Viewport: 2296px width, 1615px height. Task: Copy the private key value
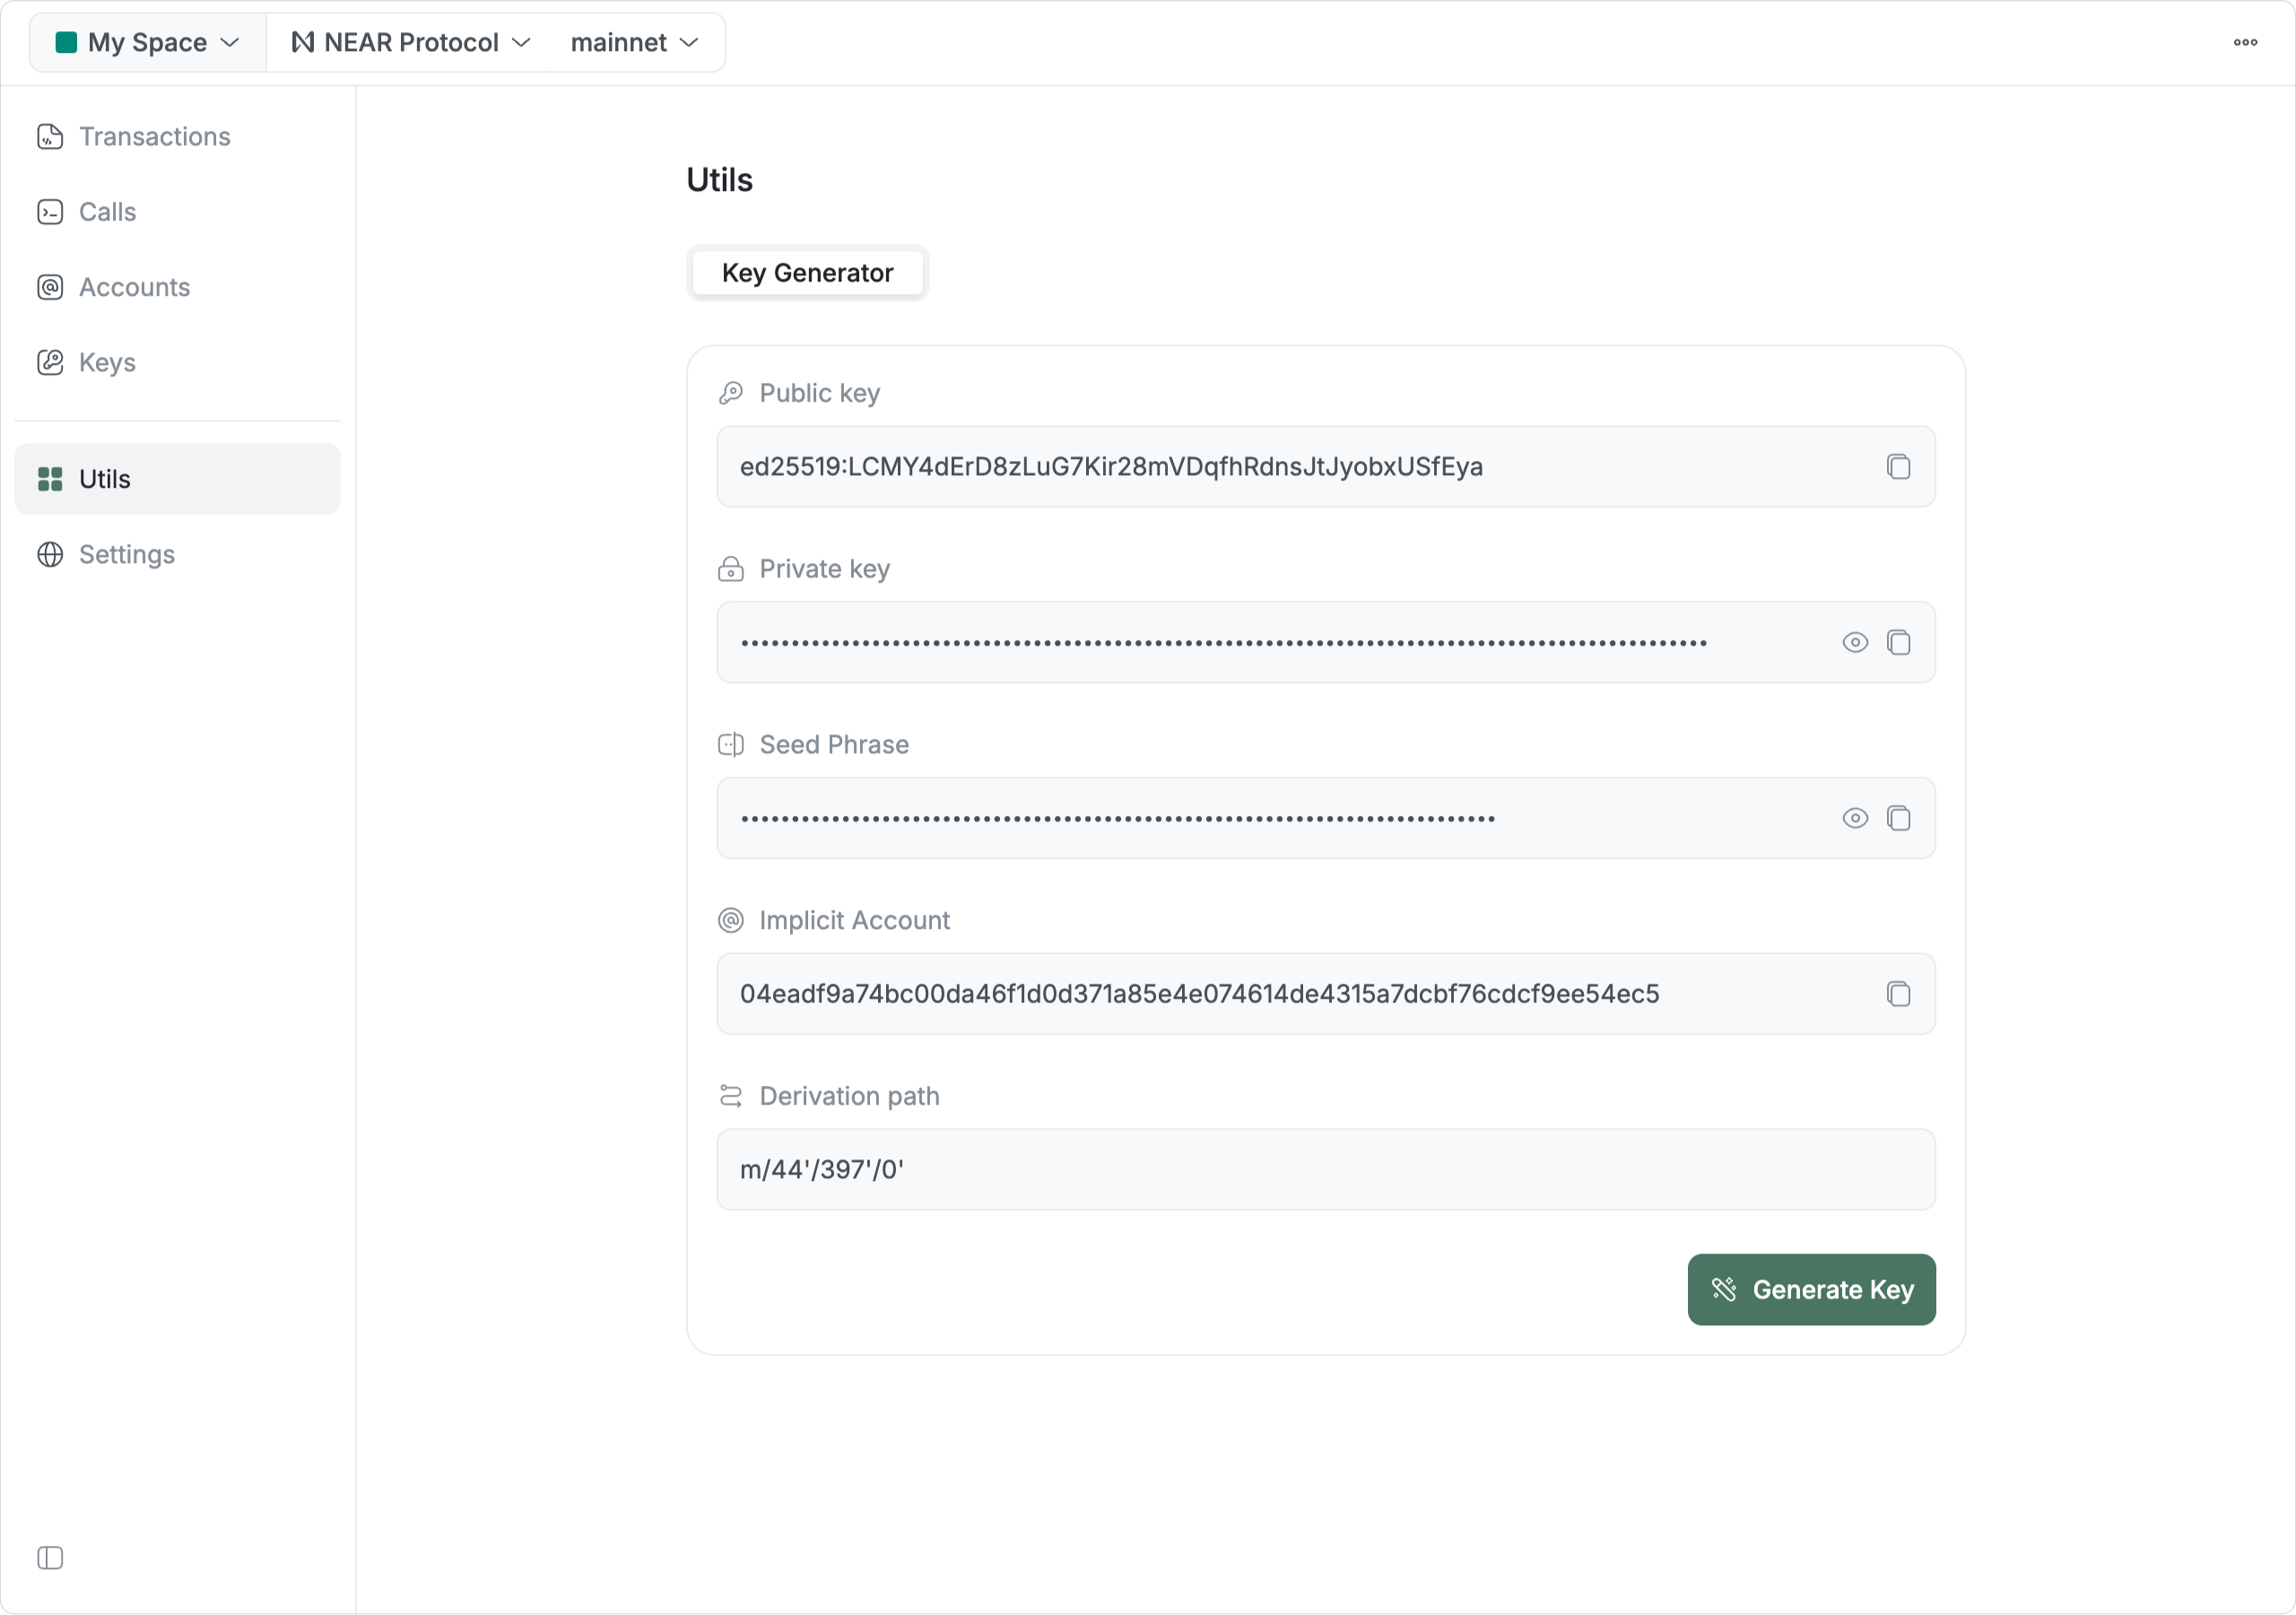1898,643
